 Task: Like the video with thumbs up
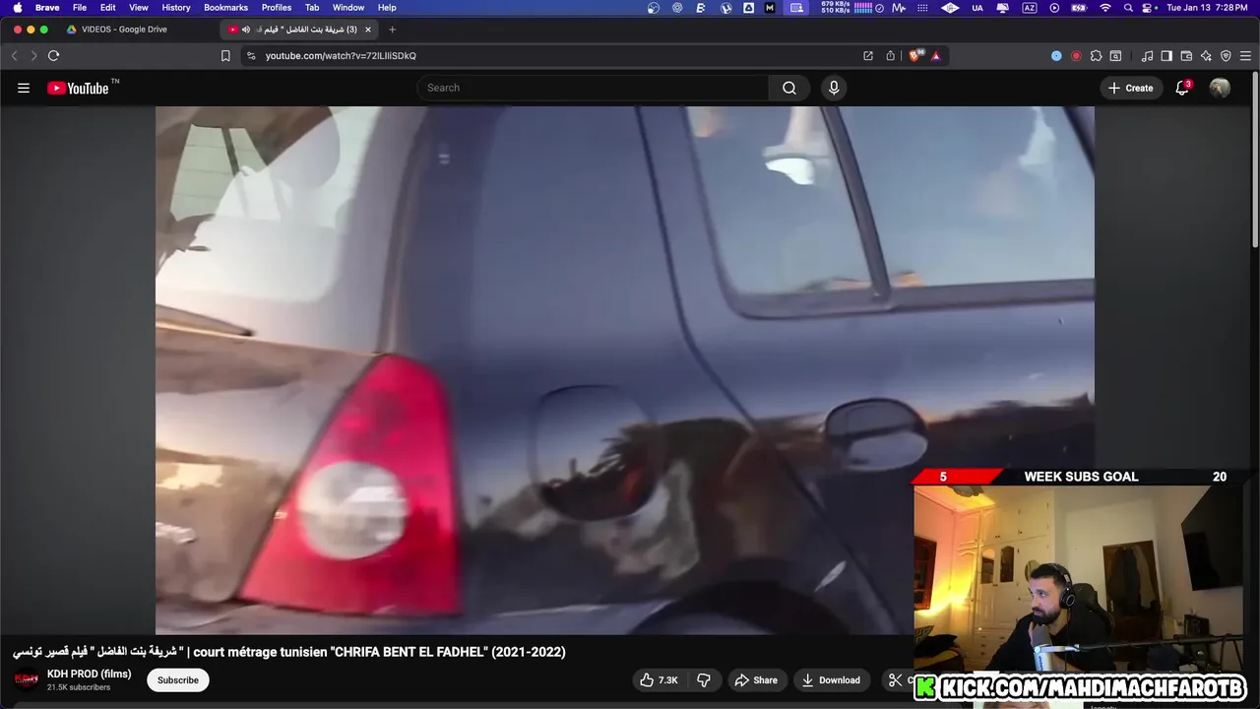(659, 680)
